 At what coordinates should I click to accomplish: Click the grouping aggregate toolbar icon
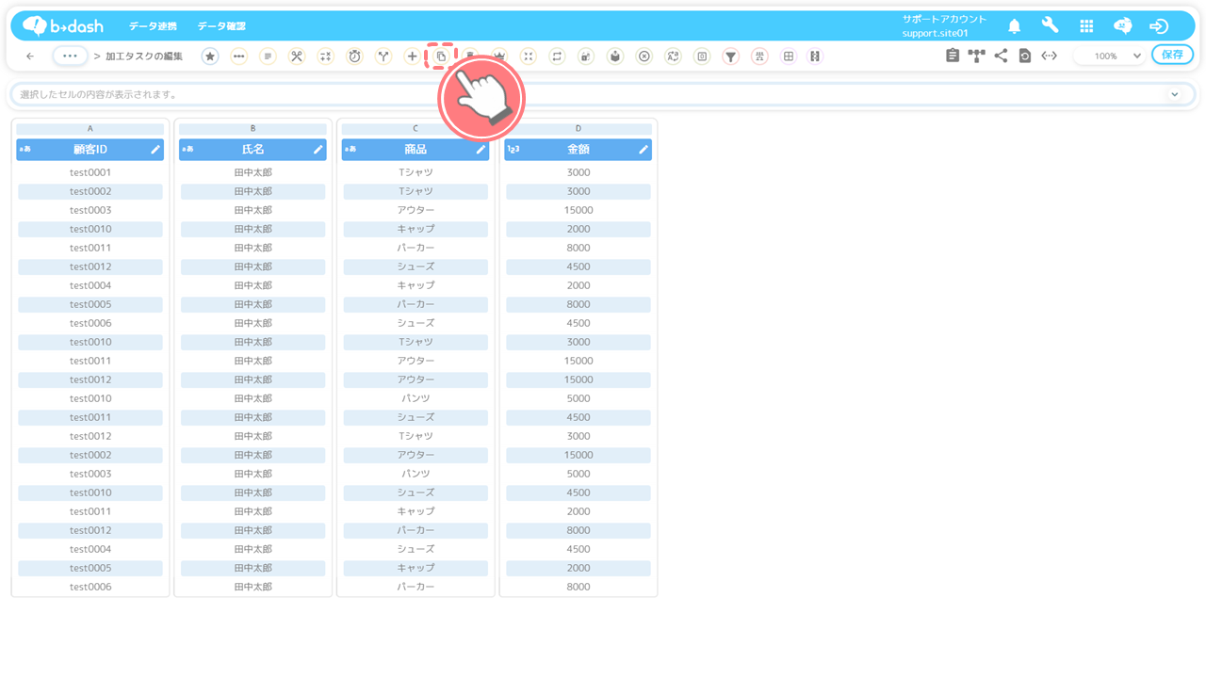[759, 56]
